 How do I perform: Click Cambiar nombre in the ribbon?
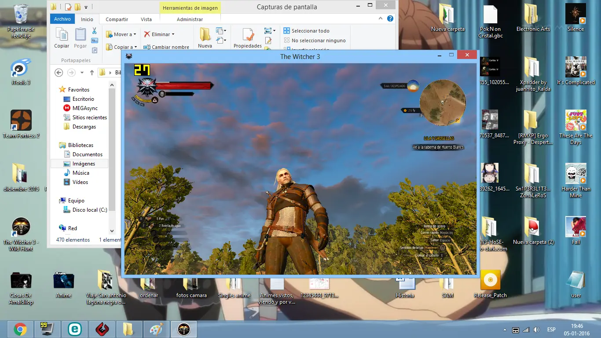pyautogui.click(x=166, y=47)
